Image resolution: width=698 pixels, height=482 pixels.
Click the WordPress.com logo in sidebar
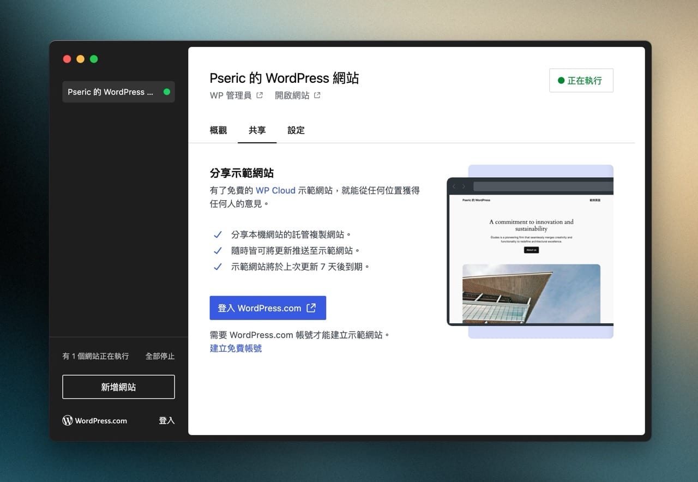click(x=95, y=420)
